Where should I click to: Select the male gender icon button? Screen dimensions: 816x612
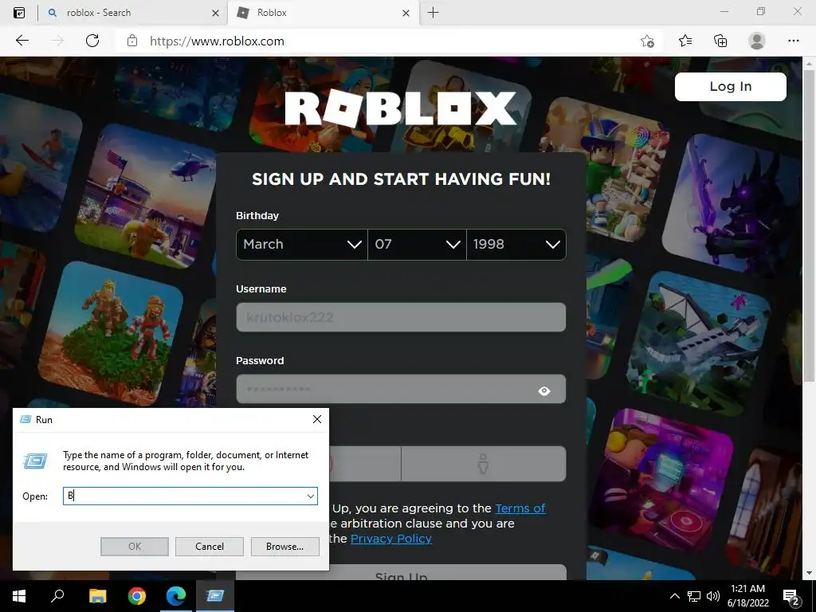click(484, 464)
